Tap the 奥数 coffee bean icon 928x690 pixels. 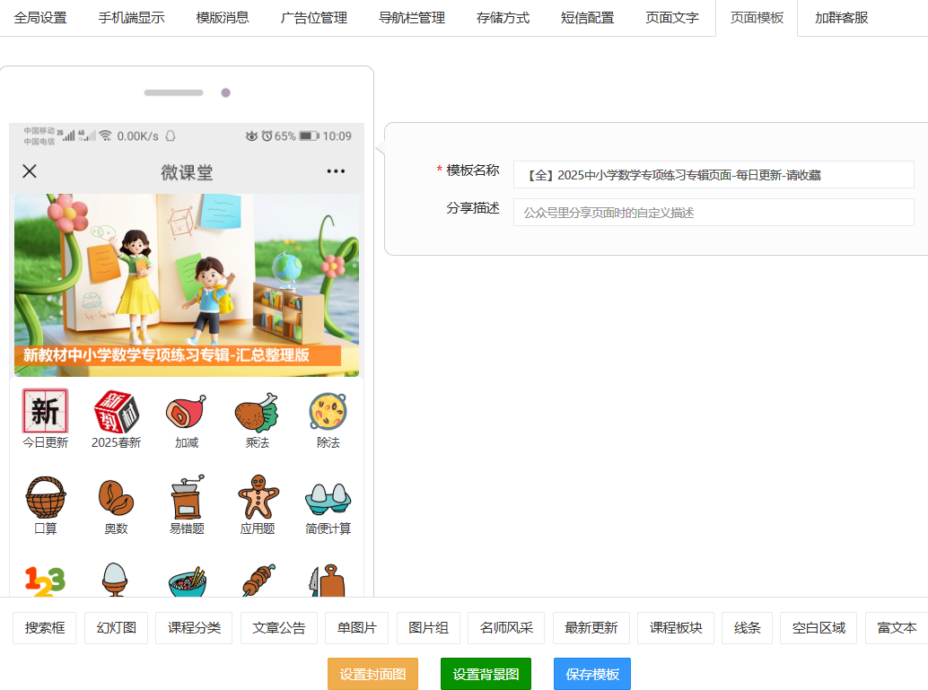116,498
